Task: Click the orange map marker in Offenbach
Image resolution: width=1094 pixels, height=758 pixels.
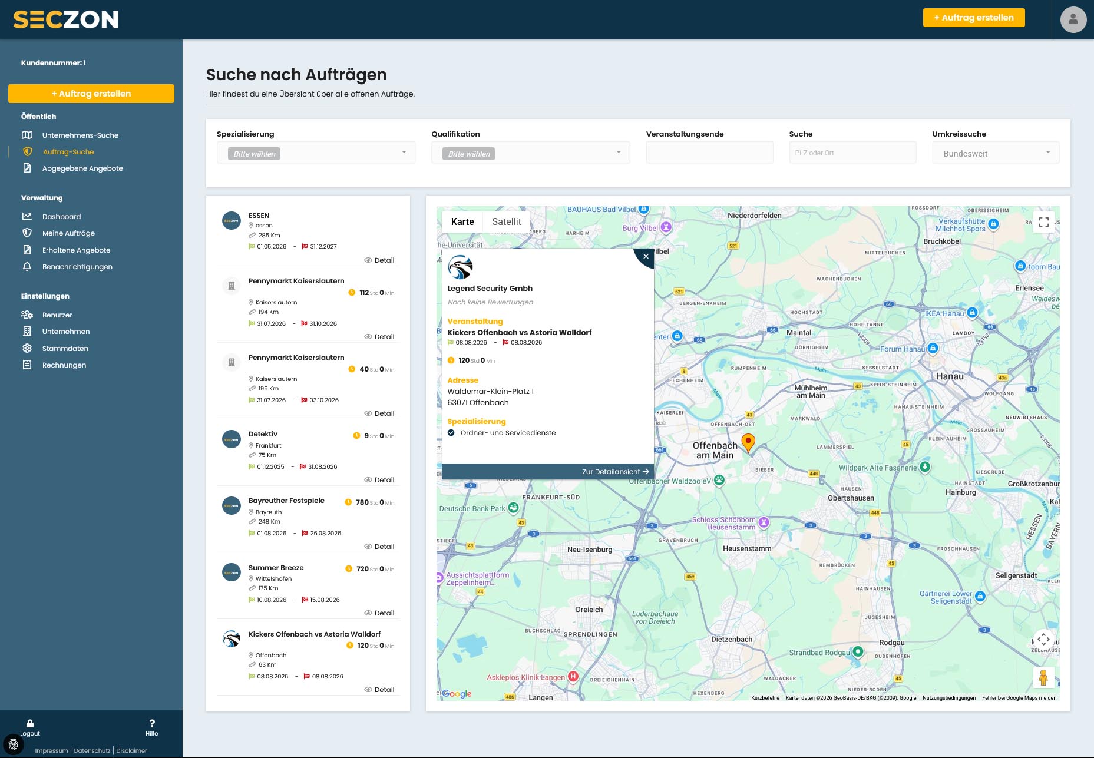Action: click(x=748, y=442)
